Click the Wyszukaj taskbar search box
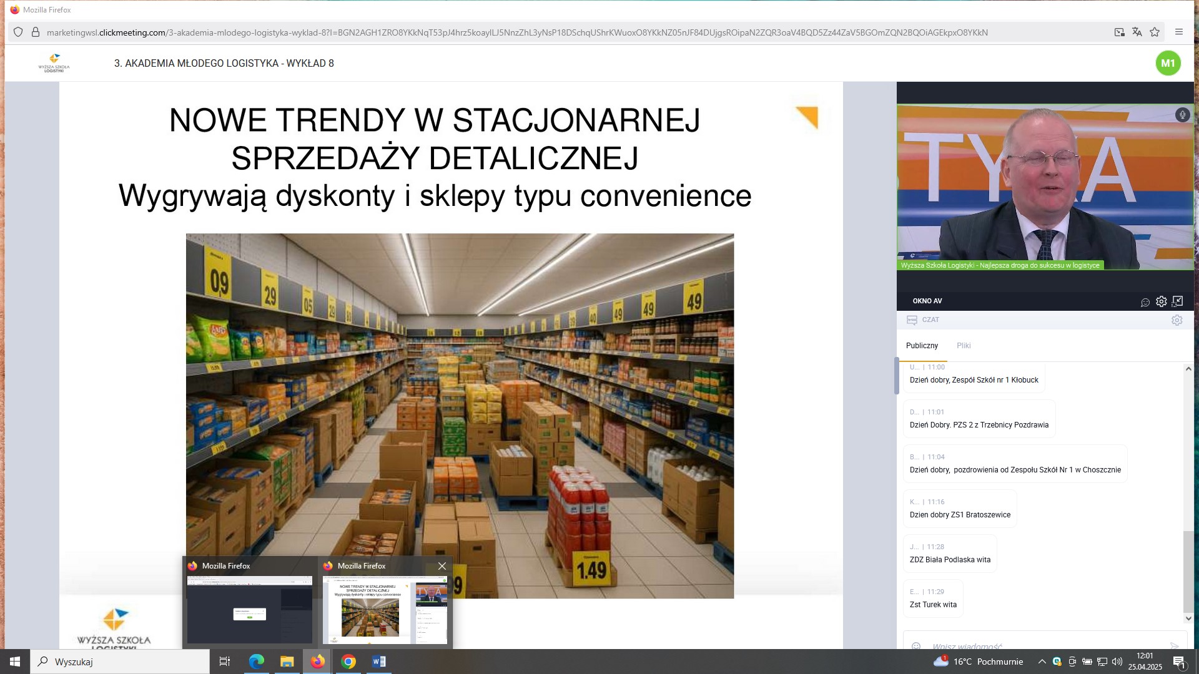The width and height of the screenshot is (1199, 674). coord(120,662)
